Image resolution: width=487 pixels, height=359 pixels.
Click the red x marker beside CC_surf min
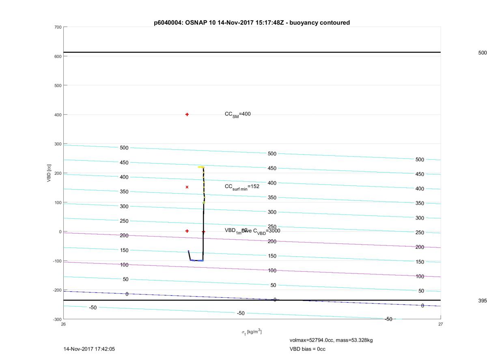tap(187, 187)
